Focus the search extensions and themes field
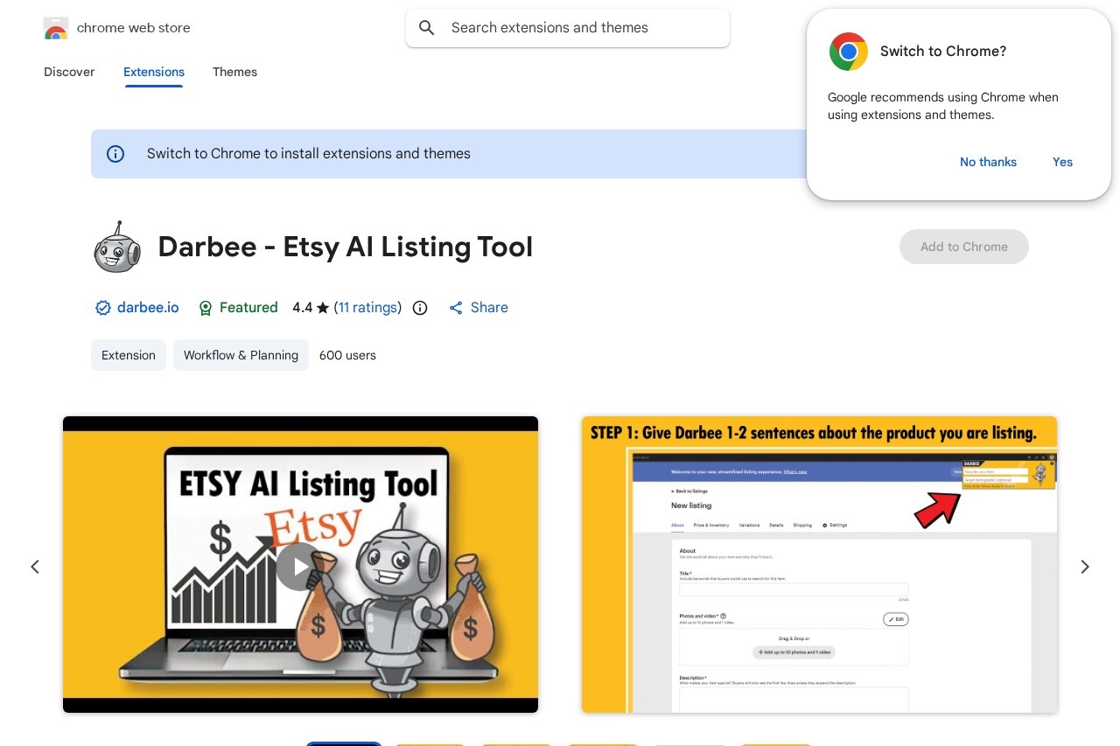The image size is (1120, 746). pos(577,28)
